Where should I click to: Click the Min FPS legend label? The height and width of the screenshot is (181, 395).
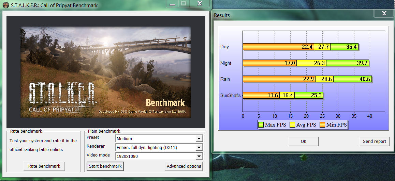tap(336, 125)
